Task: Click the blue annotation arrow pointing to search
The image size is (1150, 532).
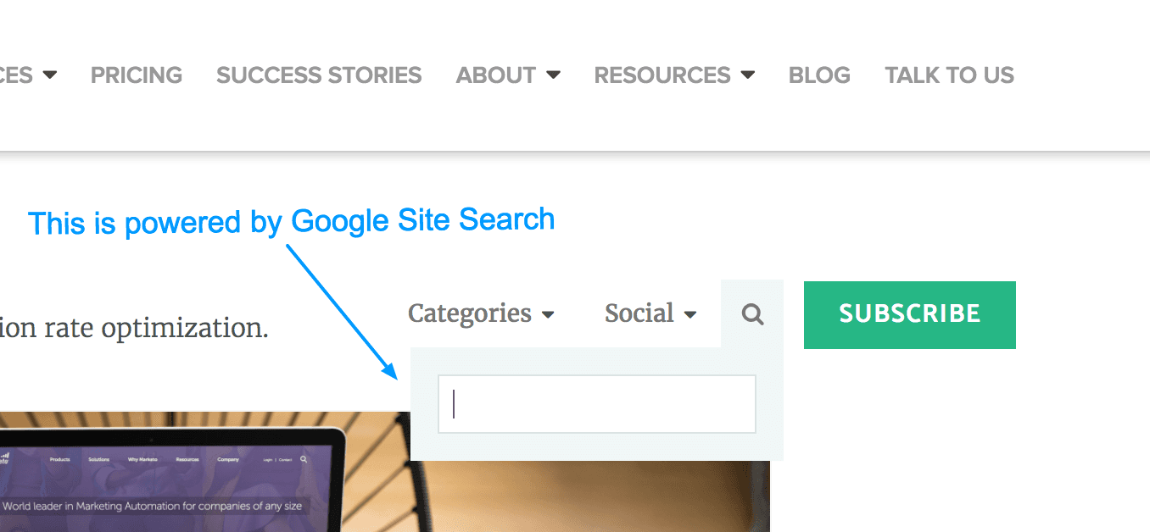Action: click(x=342, y=311)
